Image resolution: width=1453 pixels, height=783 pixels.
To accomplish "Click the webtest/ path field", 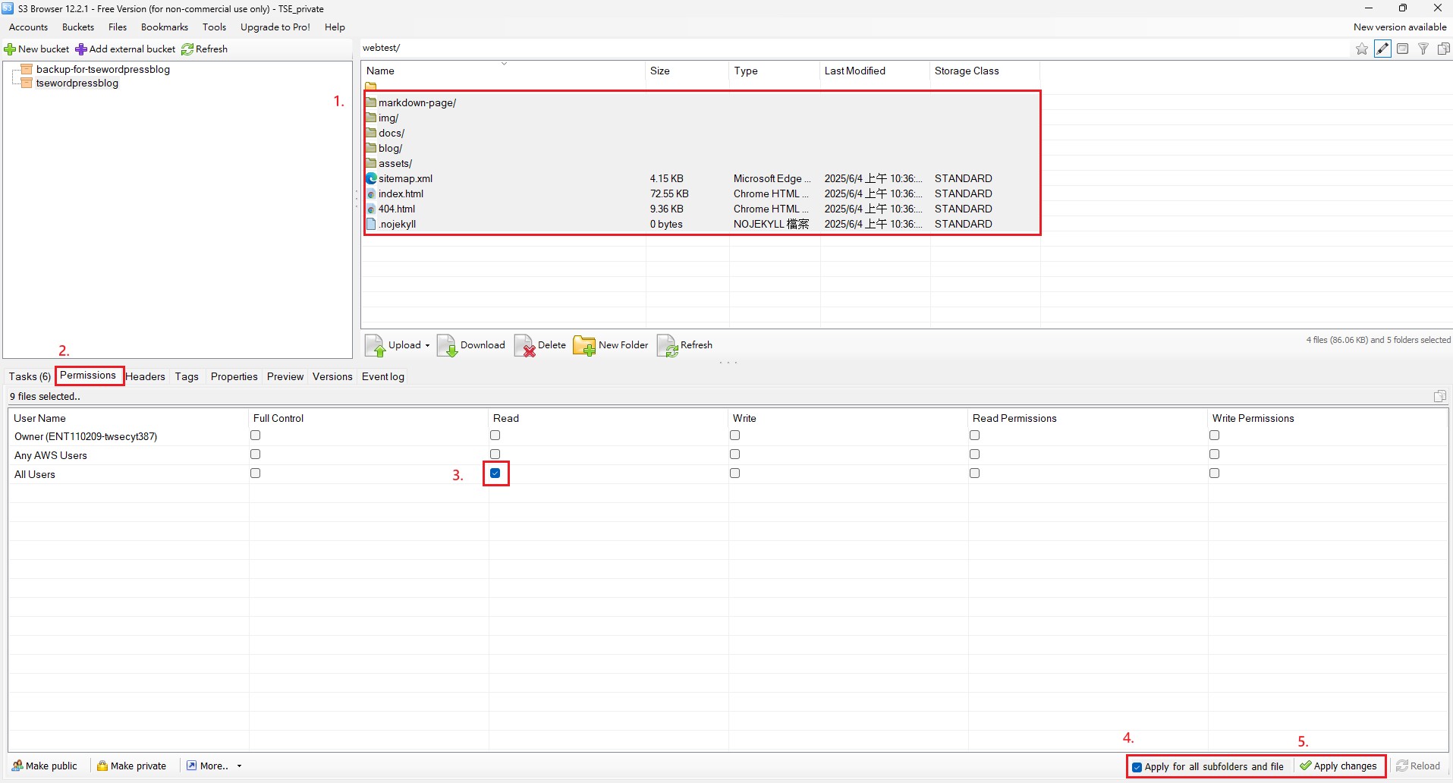I will [854, 48].
